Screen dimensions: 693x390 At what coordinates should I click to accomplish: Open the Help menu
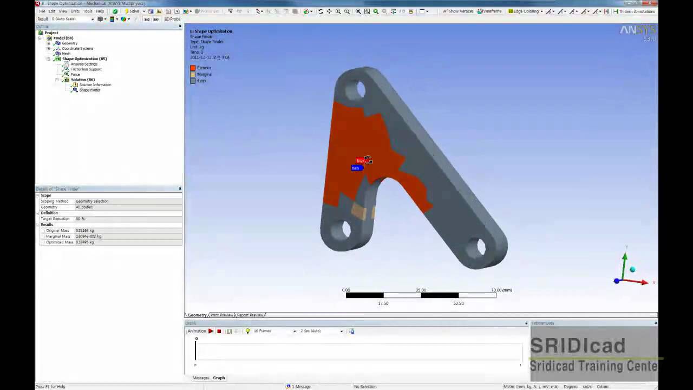tap(100, 11)
